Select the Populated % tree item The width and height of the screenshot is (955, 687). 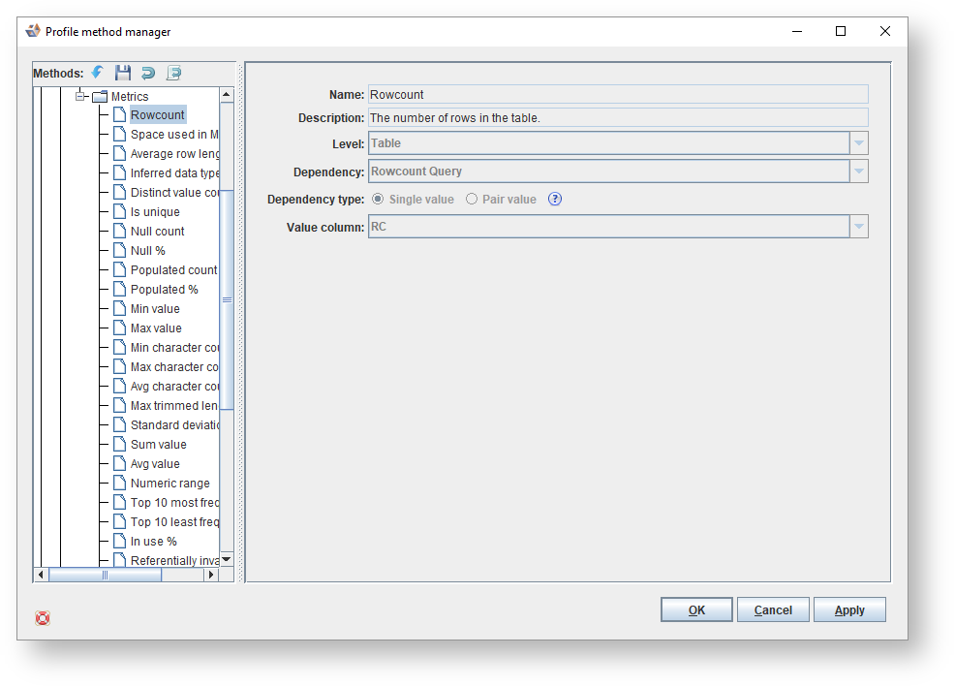(x=165, y=289)
